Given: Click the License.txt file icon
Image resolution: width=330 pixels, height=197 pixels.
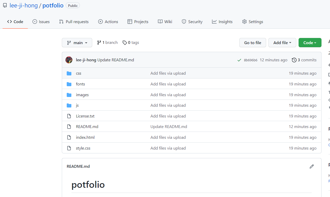Looking at the screenshot, I should click(x=69, y=116).
